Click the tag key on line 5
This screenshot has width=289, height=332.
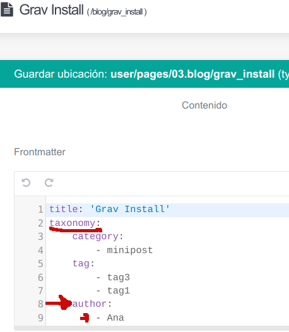tap(81, 264)
